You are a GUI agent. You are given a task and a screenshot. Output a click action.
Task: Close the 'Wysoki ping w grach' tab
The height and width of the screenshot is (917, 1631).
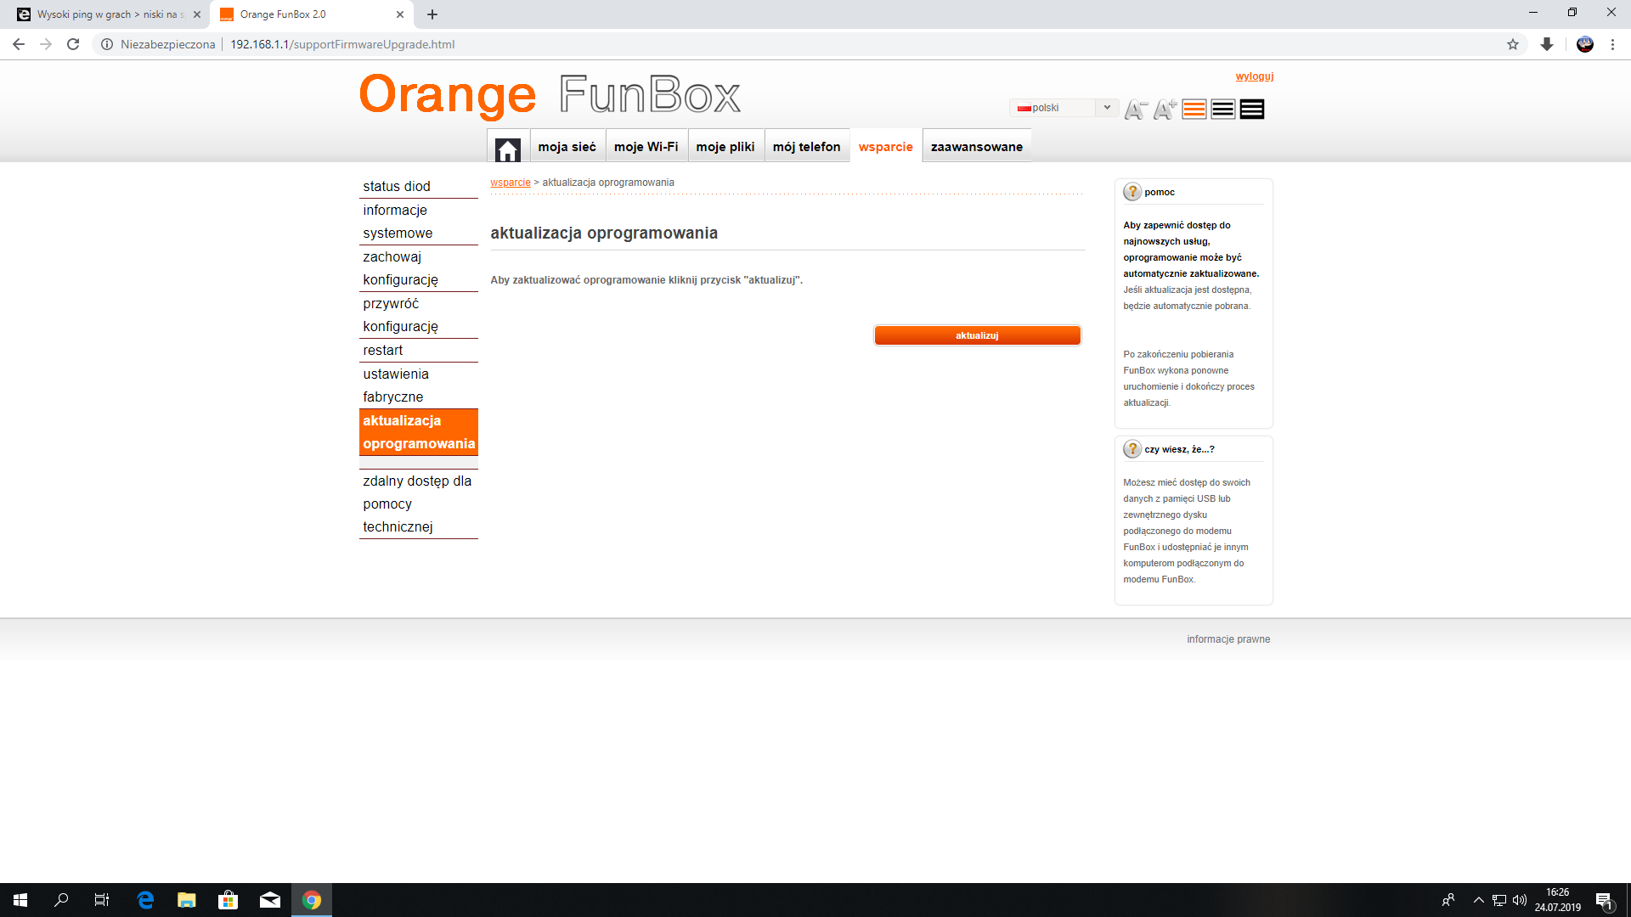coord(197,14)
